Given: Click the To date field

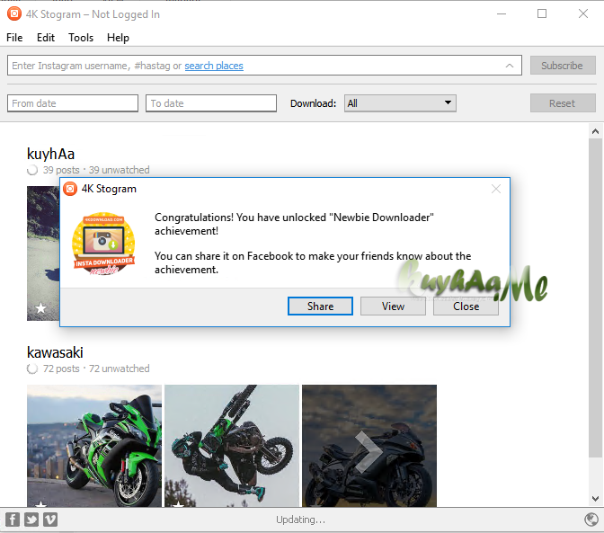Looking at the screenshot, I should (211, 103).
